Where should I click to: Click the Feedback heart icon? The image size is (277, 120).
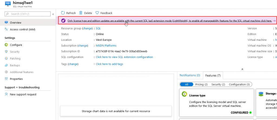pos(97,13)
